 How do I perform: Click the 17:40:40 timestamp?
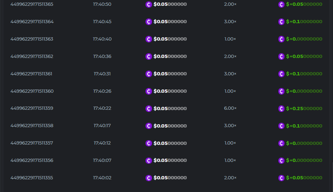[102, 39]
